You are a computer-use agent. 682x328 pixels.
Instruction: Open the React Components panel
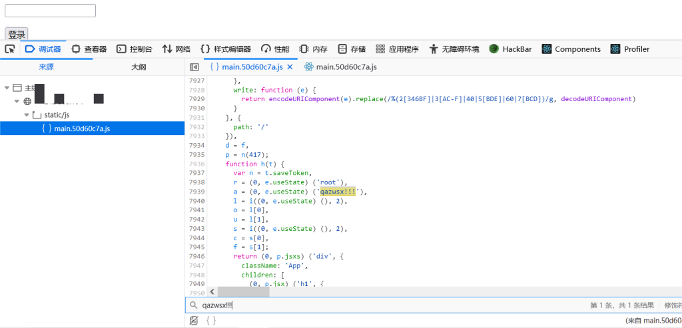pos(571,49)
